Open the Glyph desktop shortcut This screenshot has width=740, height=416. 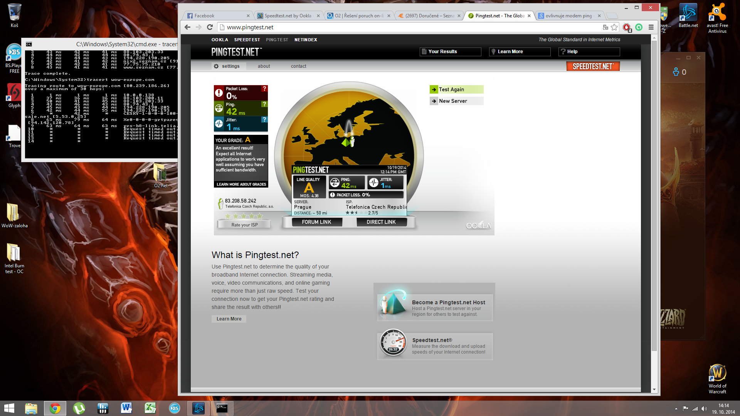(x=14, y=96)
